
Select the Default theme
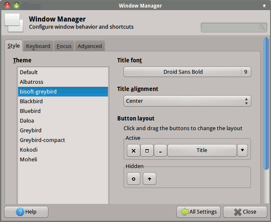[x=63, y=72]
